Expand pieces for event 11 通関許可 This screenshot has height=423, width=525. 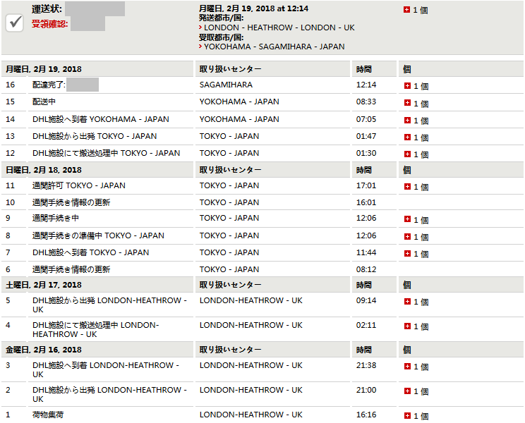[x=407, y=187]
